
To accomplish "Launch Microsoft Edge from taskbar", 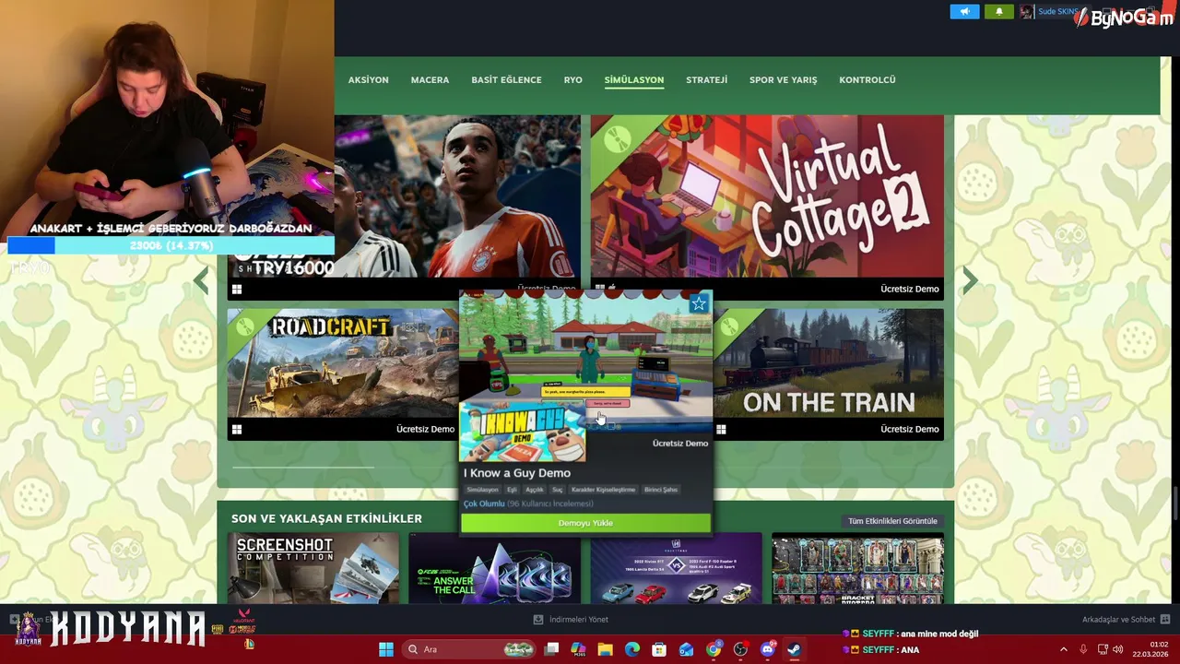I will click(632, 649).
